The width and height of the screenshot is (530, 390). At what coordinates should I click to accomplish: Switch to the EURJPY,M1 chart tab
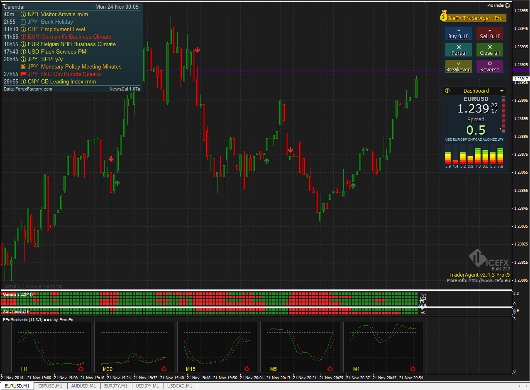(115, 386)
